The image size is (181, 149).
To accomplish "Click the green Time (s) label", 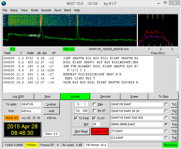I will (x=69, y=49).
